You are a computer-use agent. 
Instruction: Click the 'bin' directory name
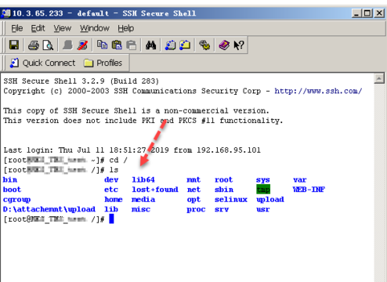pyautogui.click(x=10, y=180)
